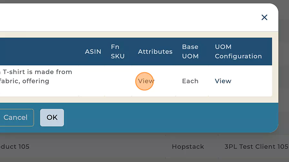Click the Base UOM column header
Image resolution: width=289 pixels, height=162 pixels.
[190, 51]
